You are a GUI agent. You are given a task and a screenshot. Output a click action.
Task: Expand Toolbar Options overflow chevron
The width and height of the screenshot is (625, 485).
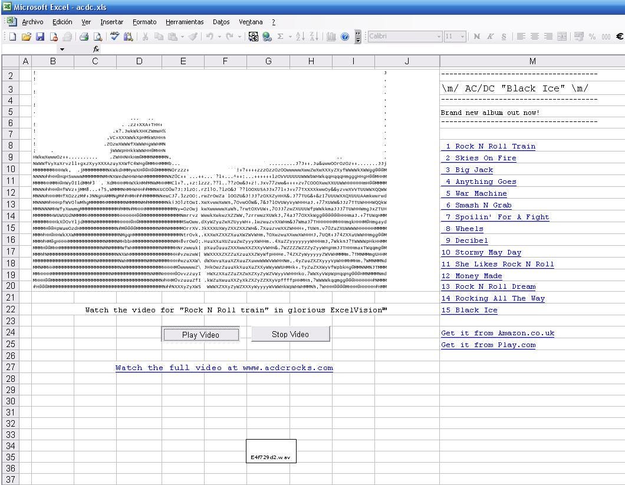[358, 37]
